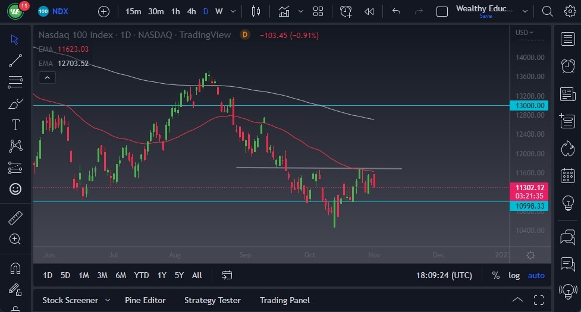This screenshot has height=312, width=581.
Task: Select the brush drawing tool
Action: 15,103
